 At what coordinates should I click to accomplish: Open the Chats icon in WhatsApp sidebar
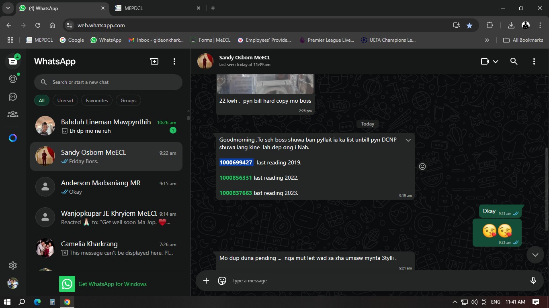pyautogui.click(x=13, y=61)
